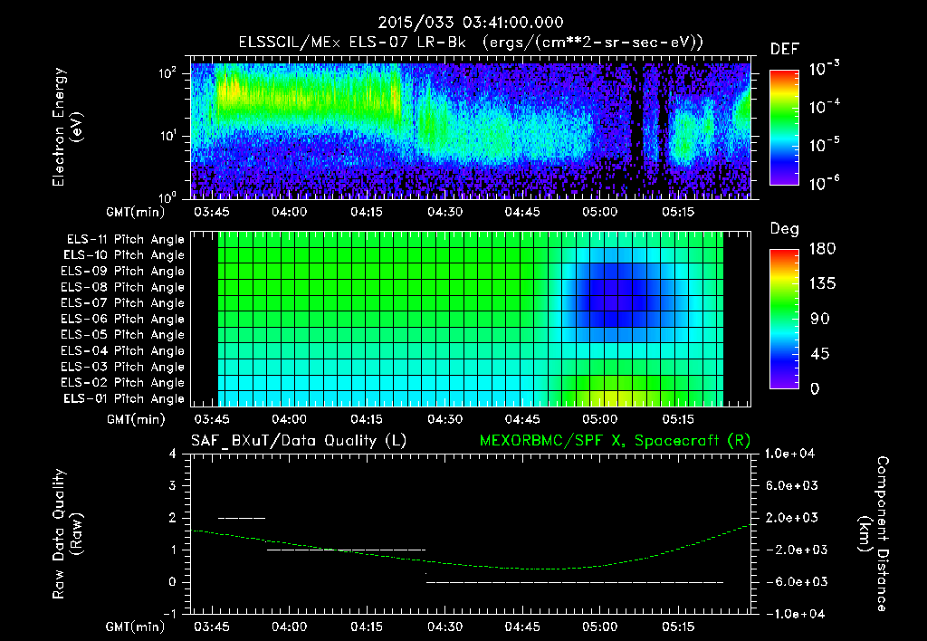This screenshot has height=641, width=927.
Task: Click GMT(min) label under pitch angle panel
Action: click(136, 420)
